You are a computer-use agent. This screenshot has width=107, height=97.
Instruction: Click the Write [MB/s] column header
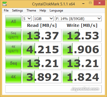[82, 25]
